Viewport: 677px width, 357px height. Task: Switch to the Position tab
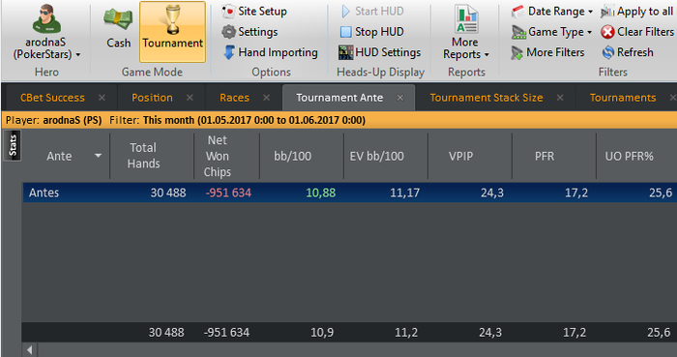[152, 98]
